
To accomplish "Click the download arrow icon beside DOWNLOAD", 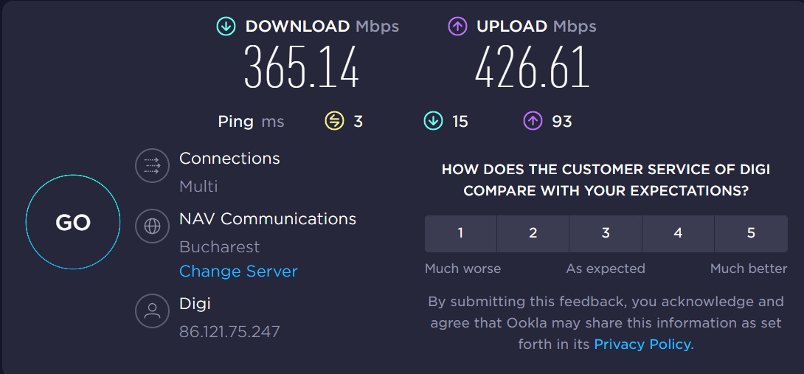I will pos(226,26).
